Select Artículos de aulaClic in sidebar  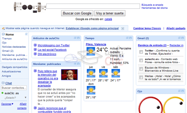[x=15, y=59]
